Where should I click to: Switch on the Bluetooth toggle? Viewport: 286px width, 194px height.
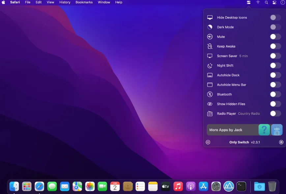pos(275,94)
